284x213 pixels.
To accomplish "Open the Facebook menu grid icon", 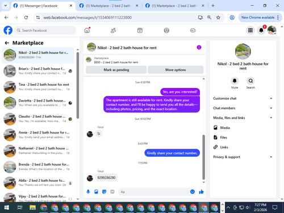I will point(250,30).
